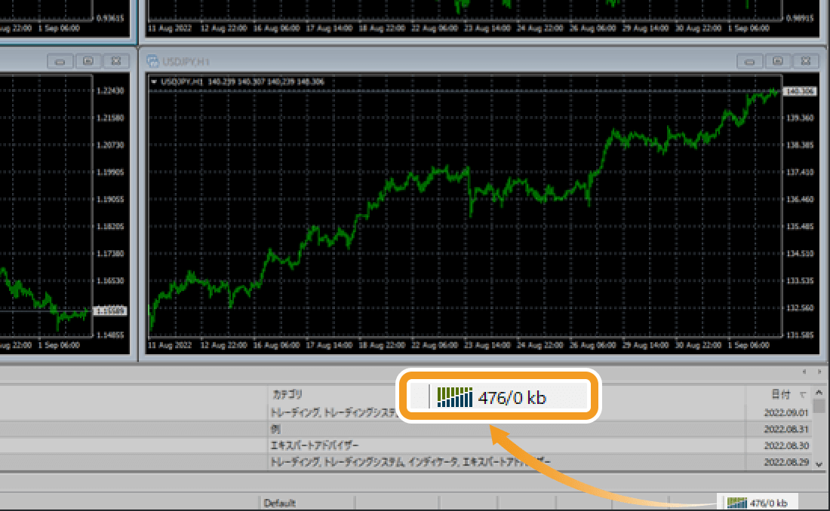This screenshot has width=830, height=511.
Task: Click the USDJPY,H1 chart window title icon
Action: (153, 61)
